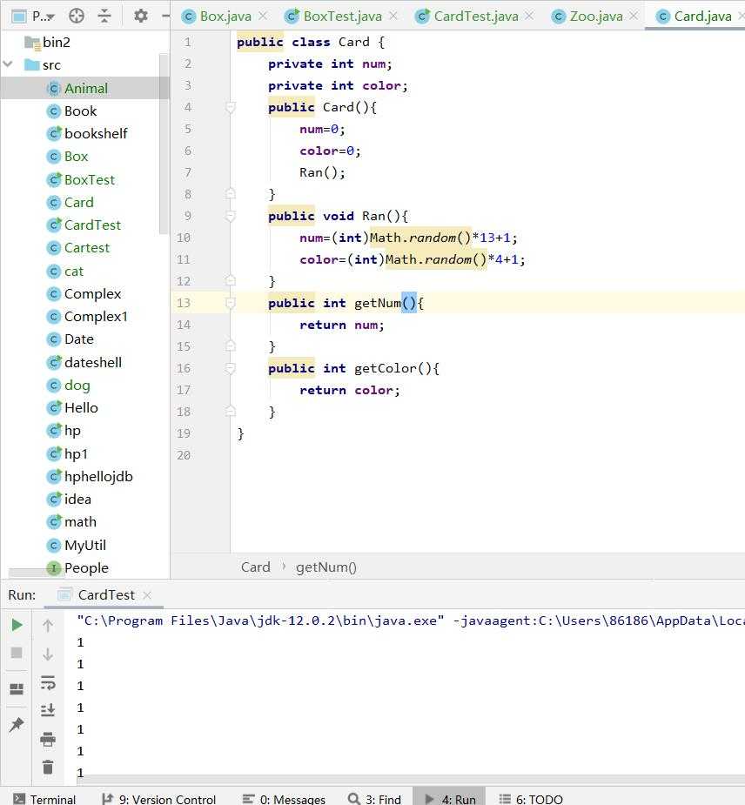Open the project view dropdown
This screenshot has width=745, height=805.
pyautogui.click(x=33, y=17)
